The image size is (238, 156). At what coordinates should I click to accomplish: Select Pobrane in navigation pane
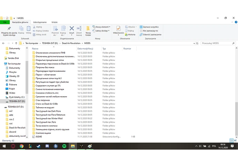pyautogui.click(x=13, y=85)
